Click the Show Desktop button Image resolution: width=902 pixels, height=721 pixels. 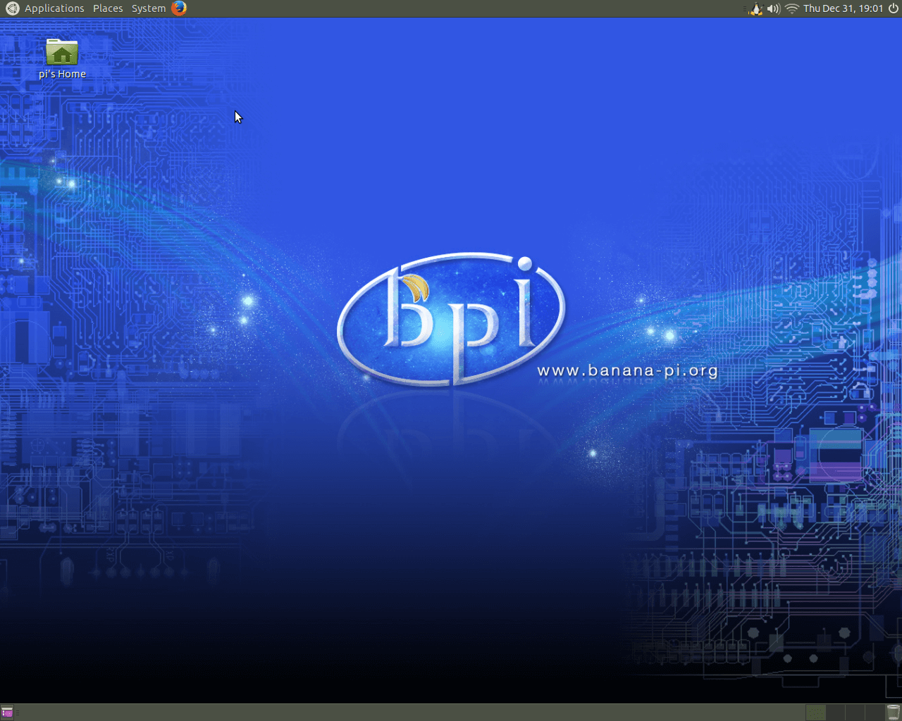[8, 713]
